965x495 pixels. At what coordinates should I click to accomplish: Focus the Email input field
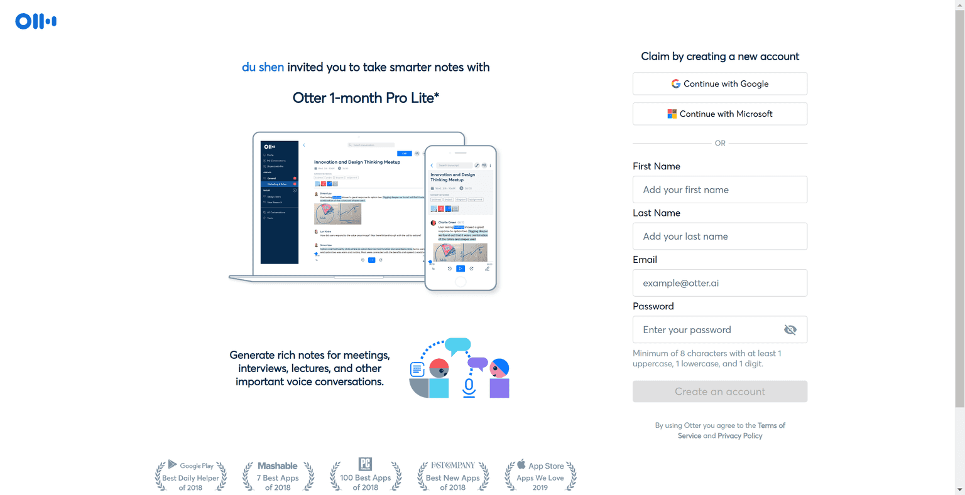(720, 283)
